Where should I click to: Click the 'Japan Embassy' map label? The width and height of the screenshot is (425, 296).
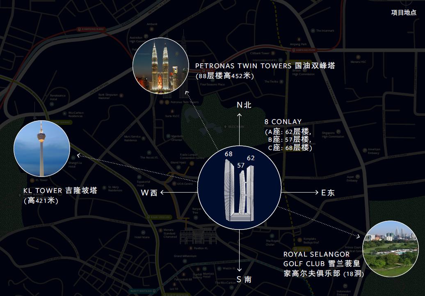pyautogui.click(x=352, y=179)
